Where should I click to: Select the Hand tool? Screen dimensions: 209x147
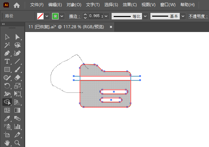click(x=7, y=143)
